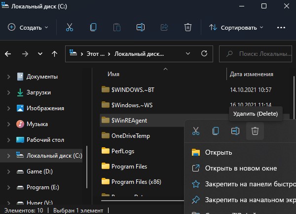Click the Изображения icon in the sidebar
The image size is (296, 214).
pyautogui.click(x=20, y=108)
